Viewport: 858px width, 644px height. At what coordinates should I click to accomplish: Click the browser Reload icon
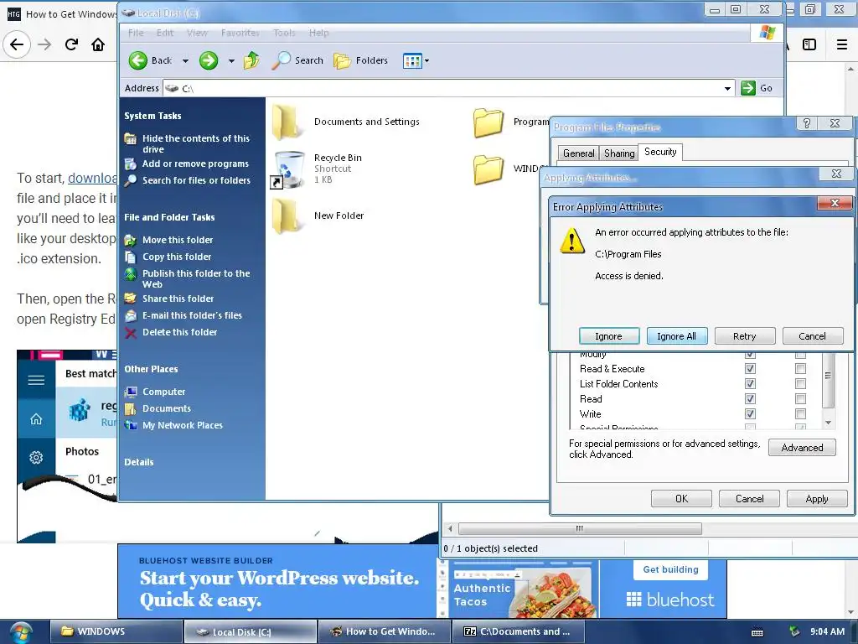pyautogui.click(x=71, y=44)
